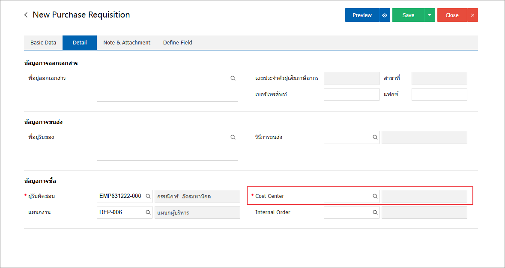Click the X icon beside Close button
Screen dimensions: 505x268
(472, 15)
